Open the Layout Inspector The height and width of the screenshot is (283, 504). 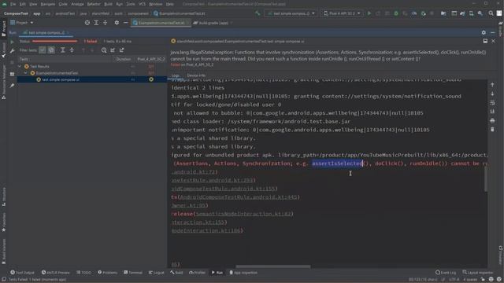point(477,273)
